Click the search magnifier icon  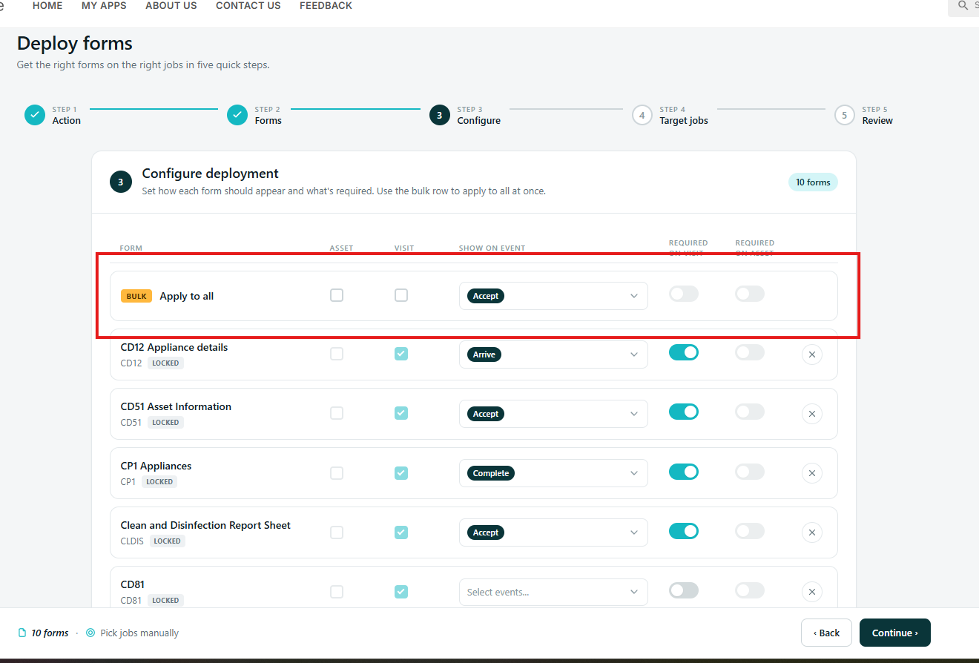point(963,5)
